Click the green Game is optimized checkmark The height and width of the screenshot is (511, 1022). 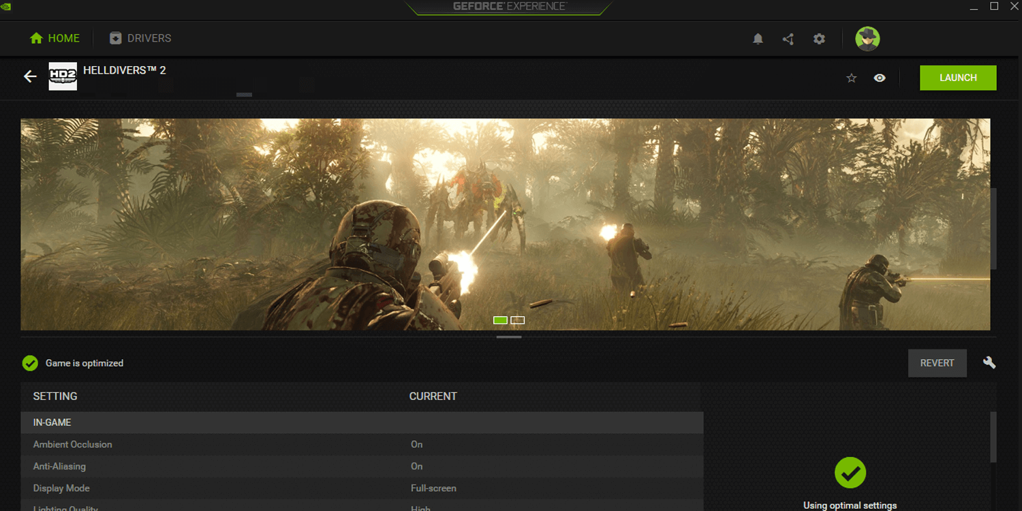30,363
